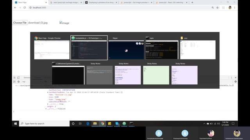This screenshot has height=140, width=250.
Task: Toggle the DevTools device toolbar icon
Action: 18,78
